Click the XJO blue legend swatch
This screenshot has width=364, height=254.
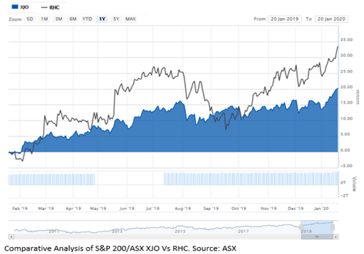tap(15, 7)
